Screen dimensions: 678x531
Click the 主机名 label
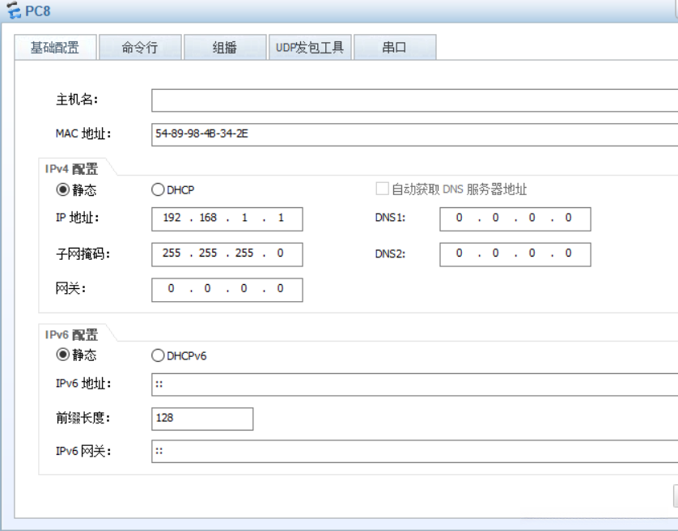77,100
